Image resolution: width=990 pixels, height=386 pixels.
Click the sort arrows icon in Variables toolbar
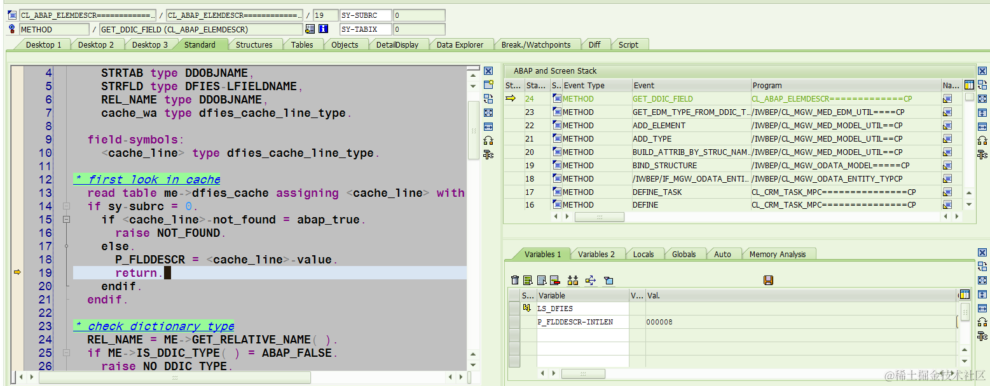coord(572,280)
